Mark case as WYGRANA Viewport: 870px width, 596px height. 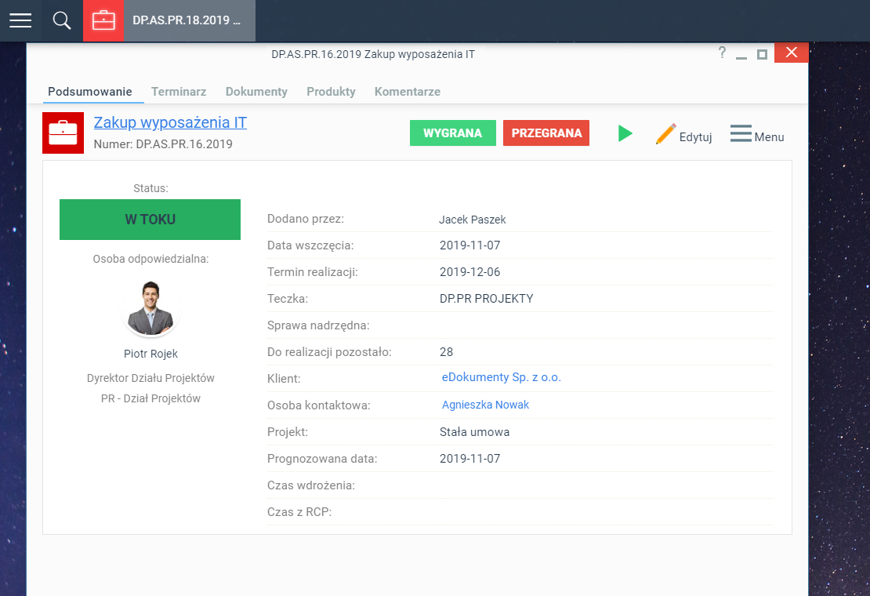[453, 133]
